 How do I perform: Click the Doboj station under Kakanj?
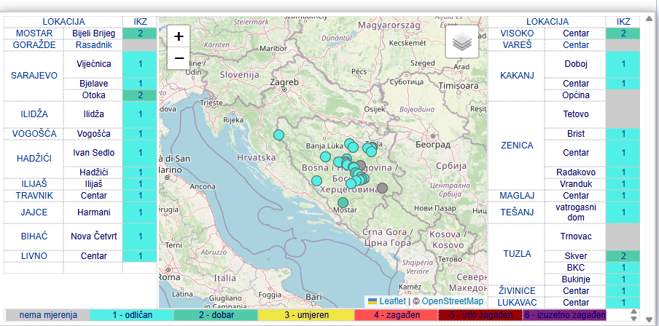(575, 64)
